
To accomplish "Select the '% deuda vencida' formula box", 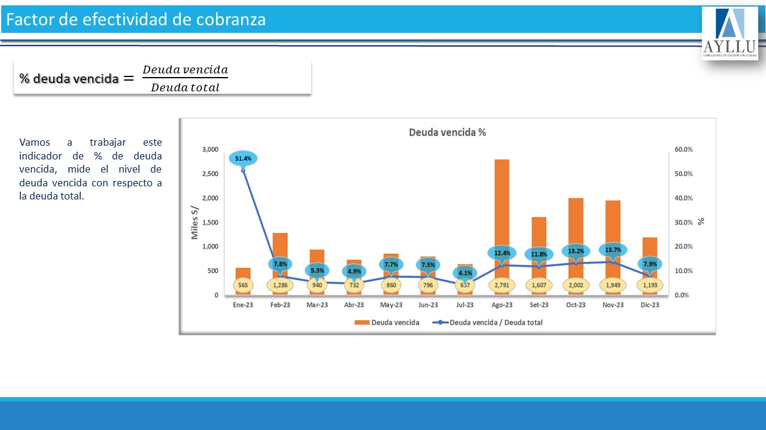I will pos(162,78).
